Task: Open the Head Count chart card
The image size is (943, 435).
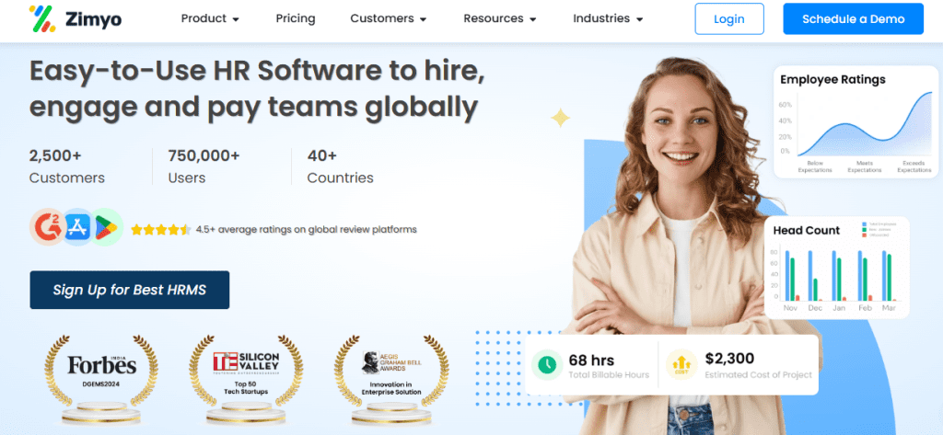Action: (836, 268)
